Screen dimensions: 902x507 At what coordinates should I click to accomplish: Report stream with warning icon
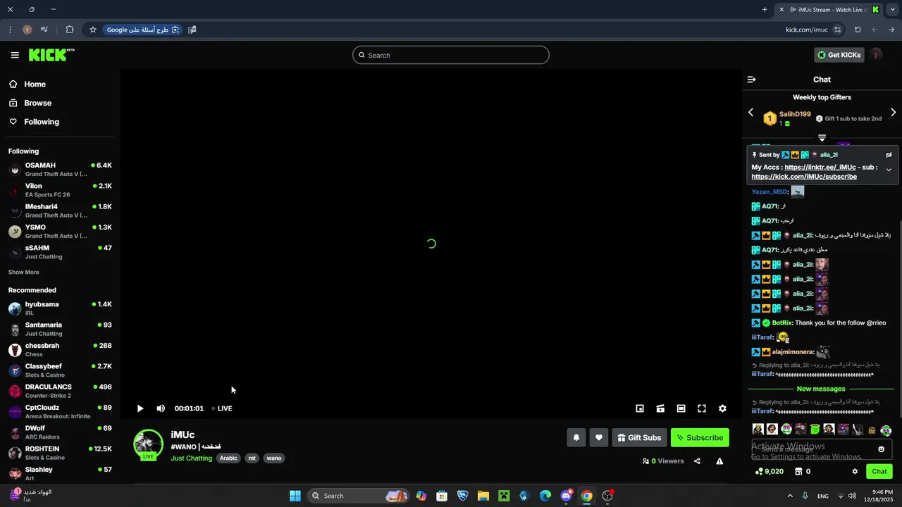click(x=719, y=461)
